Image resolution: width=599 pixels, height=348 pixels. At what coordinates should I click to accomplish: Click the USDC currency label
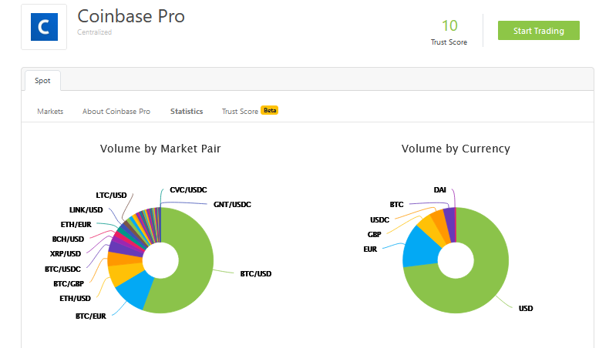[x=380, y=219]
